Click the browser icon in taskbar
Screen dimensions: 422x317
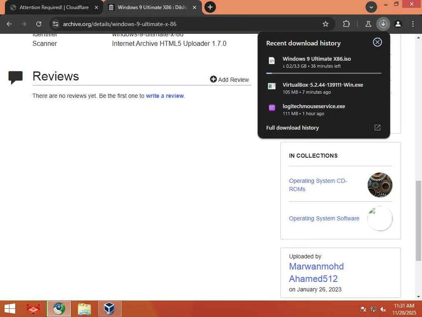pyautogui.click(x=59, y=309)
